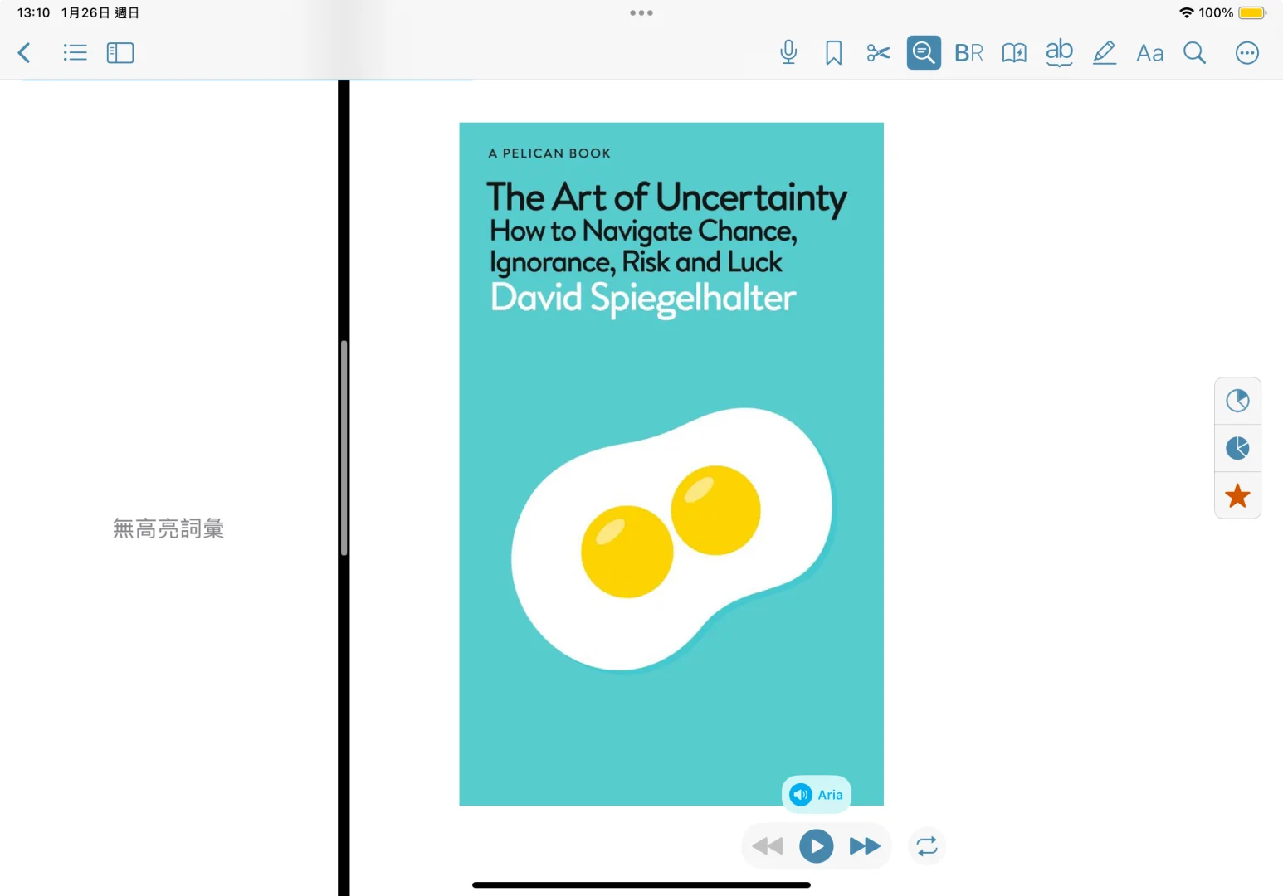Change the Aria voice selection
Image resolution: width=1283 pixels, height=896 pixels.
pyautogui.click(x=817, y=794)
